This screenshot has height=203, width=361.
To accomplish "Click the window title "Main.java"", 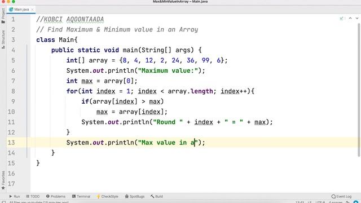I will click(x=200, y=2).
